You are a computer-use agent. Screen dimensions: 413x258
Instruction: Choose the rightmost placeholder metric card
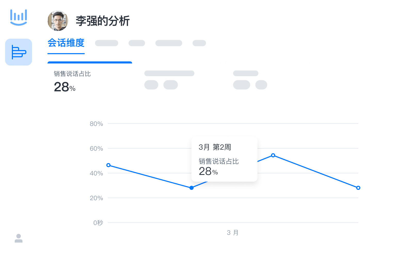250,80
